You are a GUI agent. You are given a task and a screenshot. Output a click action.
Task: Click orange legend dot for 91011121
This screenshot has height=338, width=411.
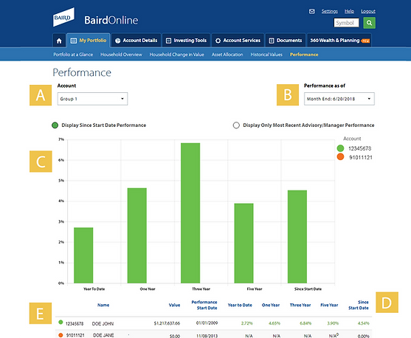coord(340,156)
